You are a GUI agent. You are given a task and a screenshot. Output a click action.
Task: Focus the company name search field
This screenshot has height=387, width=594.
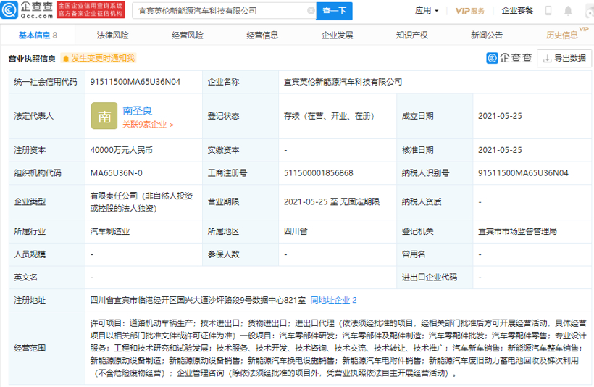(x=224, y=11)
